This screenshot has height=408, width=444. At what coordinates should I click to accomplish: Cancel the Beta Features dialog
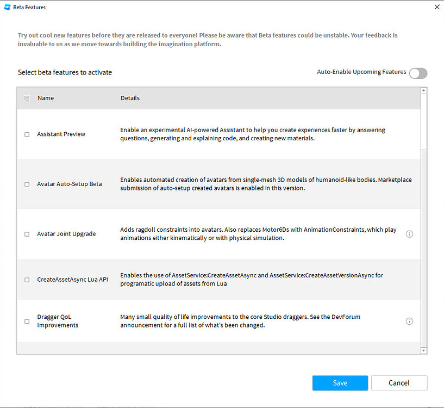(x=399, y=383)
